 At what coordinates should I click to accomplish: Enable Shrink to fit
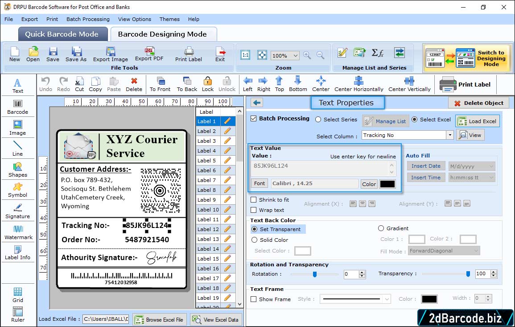pyautogui.click(x=254, y=200)
